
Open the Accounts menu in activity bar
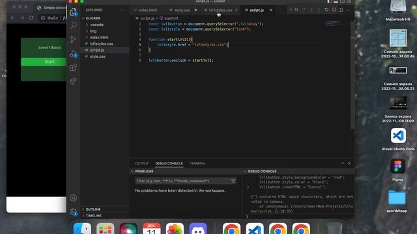[x=73, y=198]
